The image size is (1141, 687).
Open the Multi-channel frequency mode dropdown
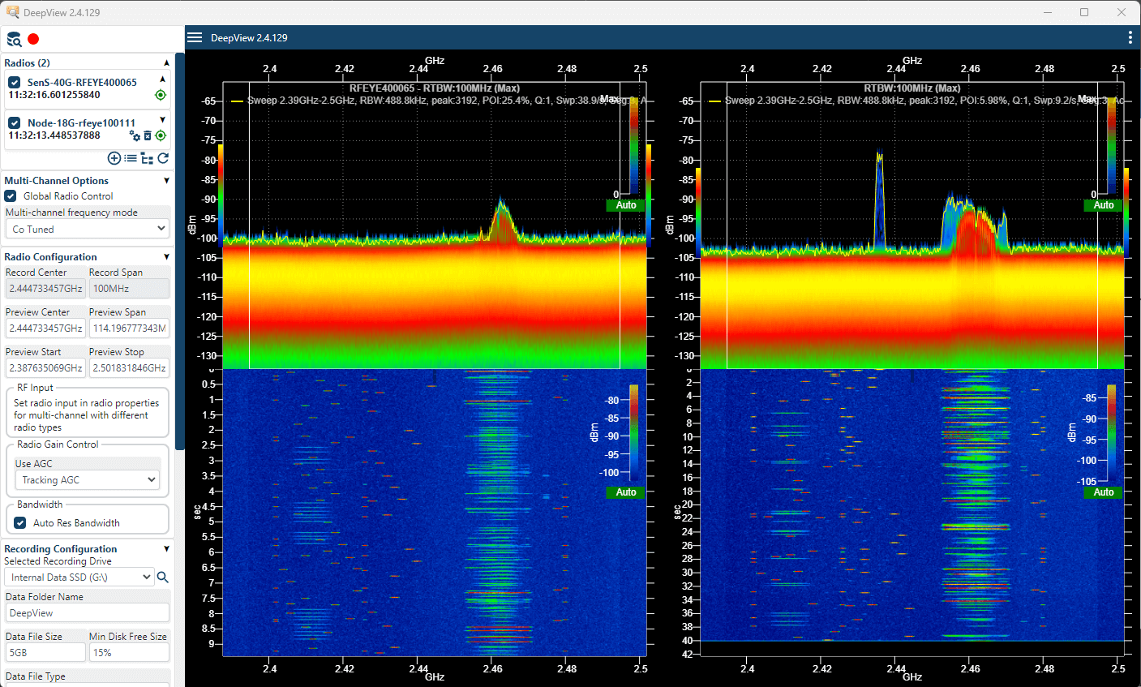click(x=87, y=228)
